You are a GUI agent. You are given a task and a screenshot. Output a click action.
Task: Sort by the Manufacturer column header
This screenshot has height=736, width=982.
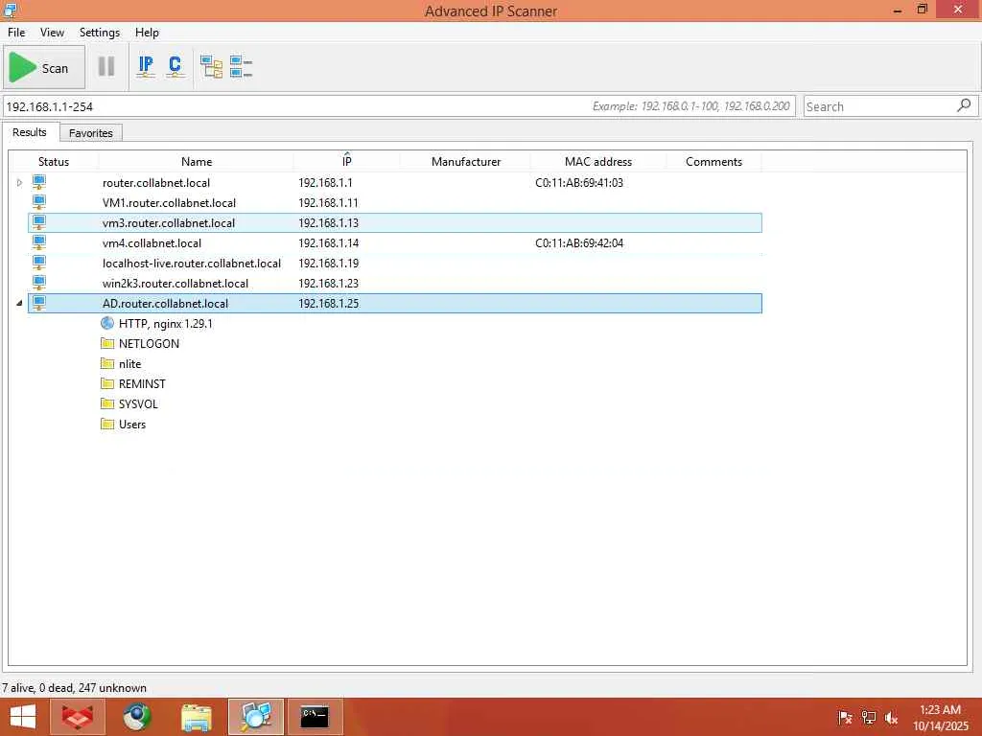click(466, 161)
